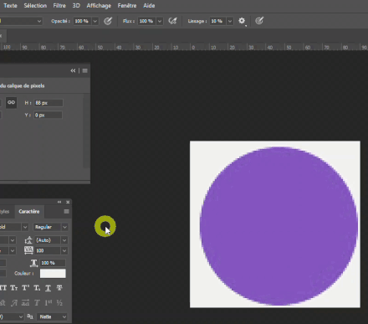Toggle the width-height link icon
The height and width of the screenshot is (324, 368).
[x=12, y=102]
